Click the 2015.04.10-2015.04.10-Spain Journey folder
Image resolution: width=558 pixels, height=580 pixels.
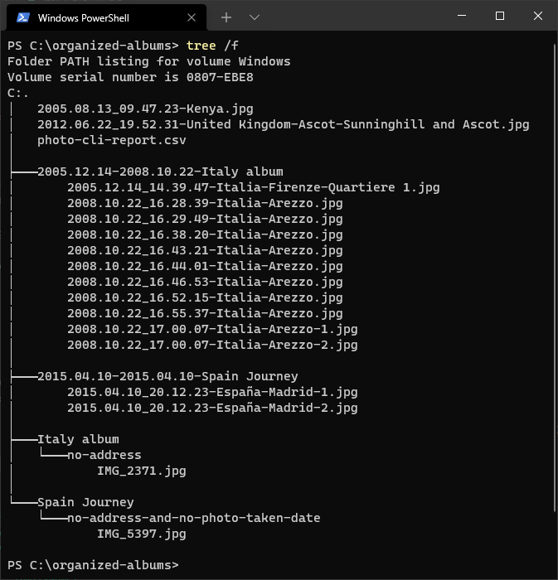coord(167,376)
